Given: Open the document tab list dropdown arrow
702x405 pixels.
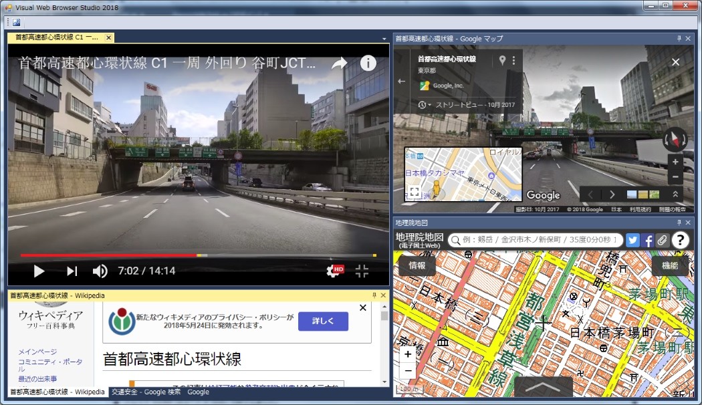Looking at the screenshot, I should [x=384, y=39].
